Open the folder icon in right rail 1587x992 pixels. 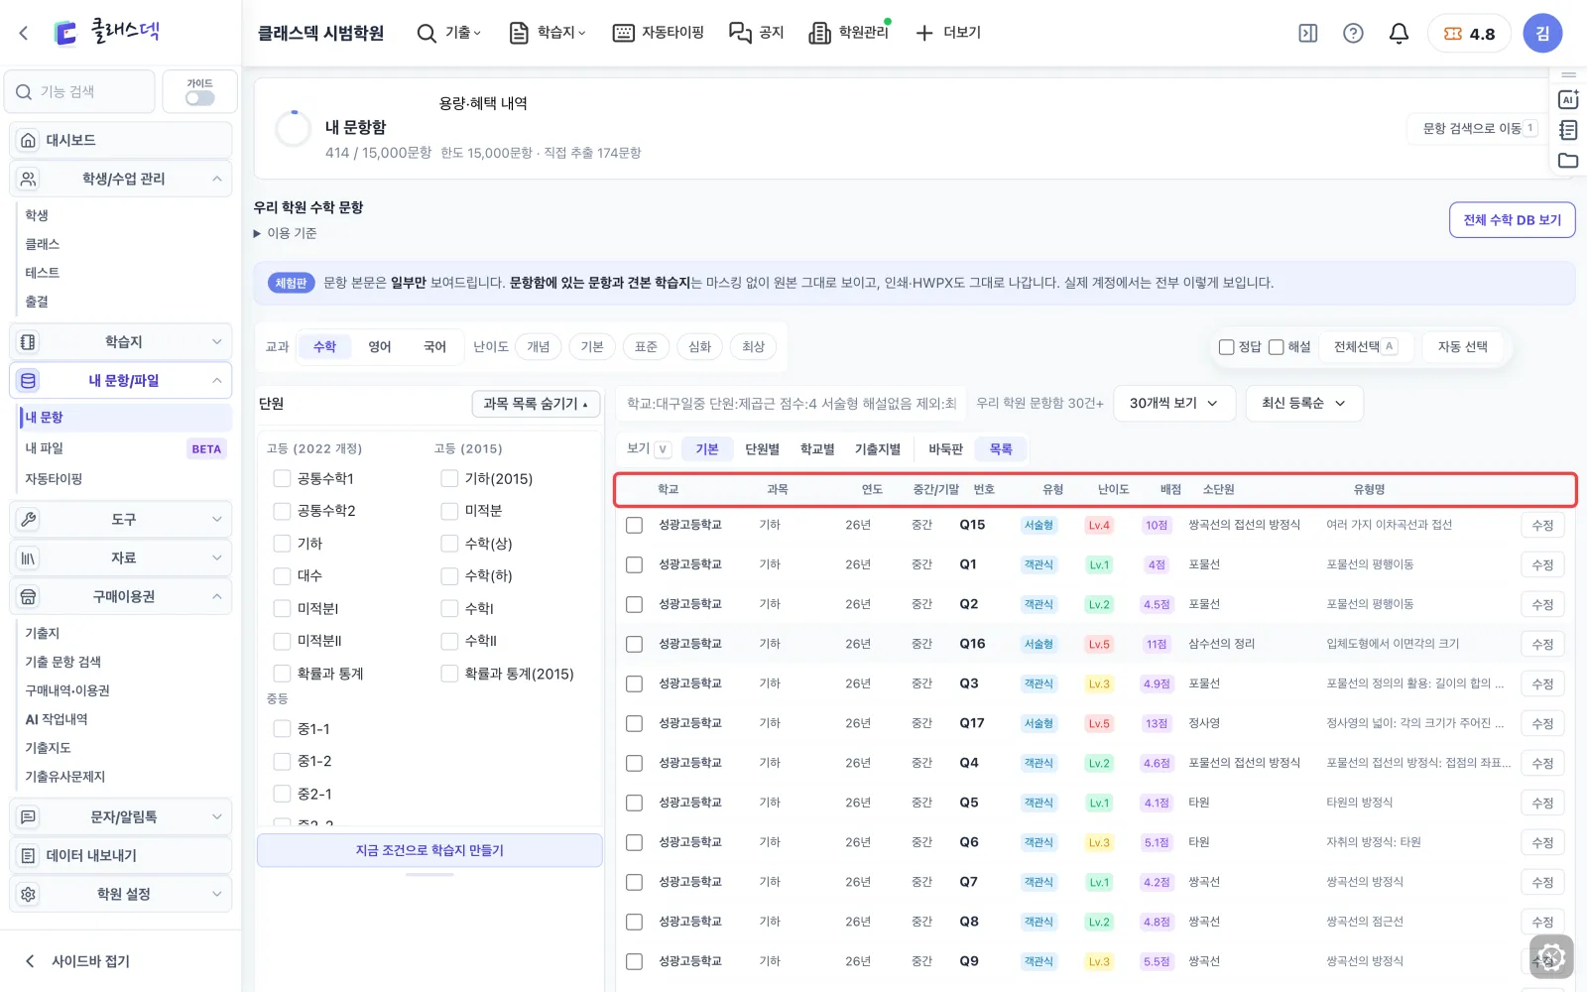(x=1568, y=161)
